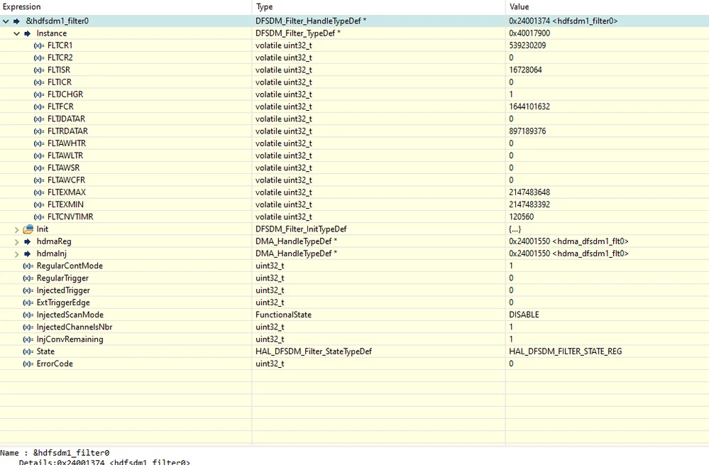Click the State value HAL_DFSDM_FILTER_STATE_REG
The height and width of the screenshot is (465, 709).
pyautogui.click(x=565, y=351)
